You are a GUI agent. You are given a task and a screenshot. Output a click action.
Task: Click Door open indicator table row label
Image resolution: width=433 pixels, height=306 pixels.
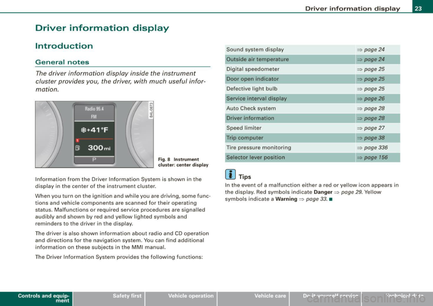(x=253, y=79)
